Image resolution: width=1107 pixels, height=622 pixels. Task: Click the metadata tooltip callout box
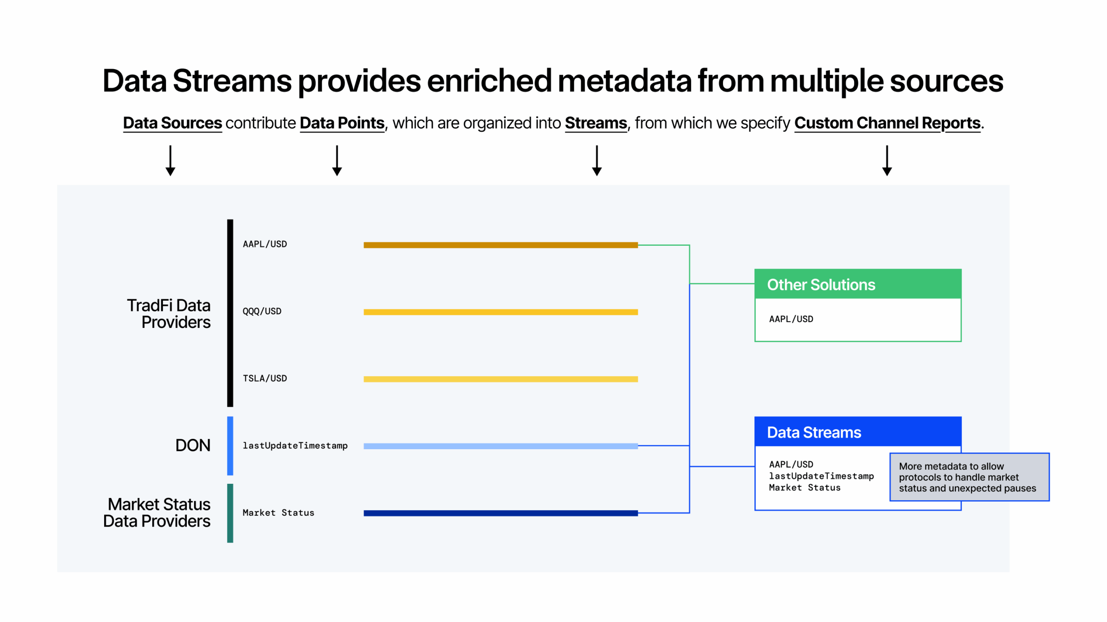click(x=969, y=477)
